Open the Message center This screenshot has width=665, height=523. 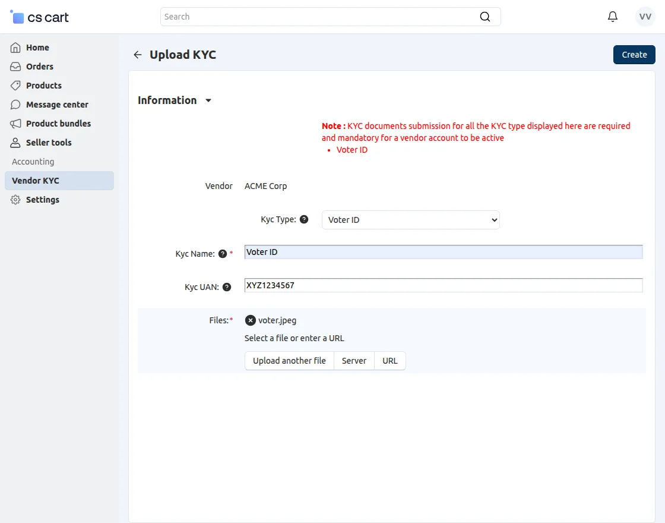point(56,104)
